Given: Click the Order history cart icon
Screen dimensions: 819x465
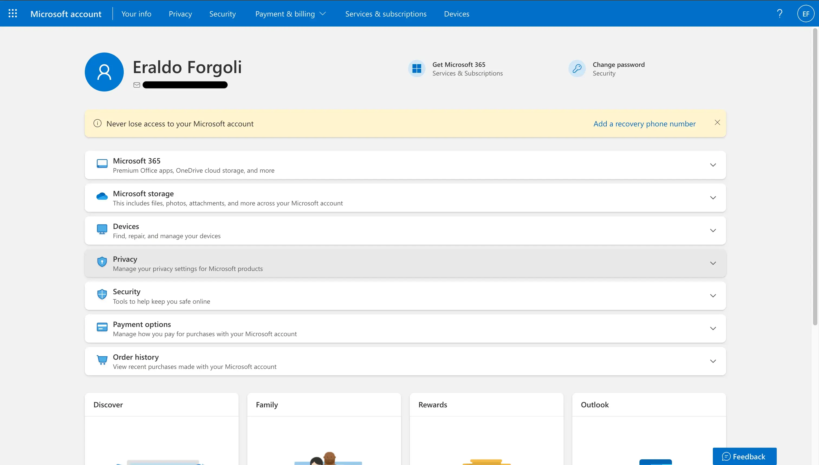Looking at the screenshot, I should pyautogui.click(x=102, y=360).
